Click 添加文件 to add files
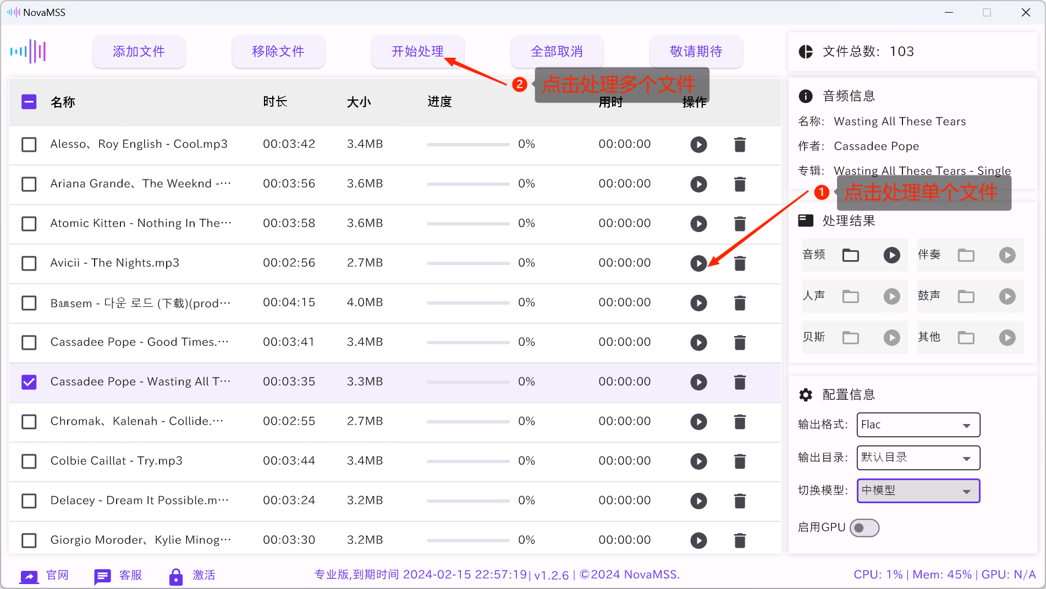Viewport: 1046px width, 589px height. (139, 51)
